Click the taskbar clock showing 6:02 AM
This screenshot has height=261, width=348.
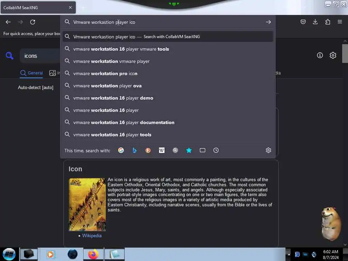pos(330,254)
